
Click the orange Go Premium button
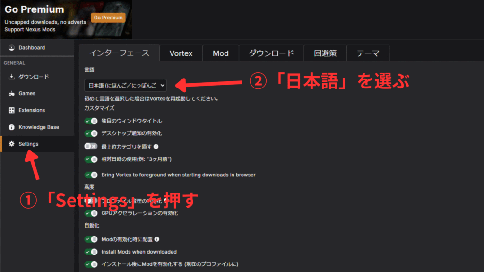(x=108, y=18)
